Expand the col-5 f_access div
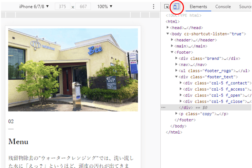Screen dimensions: 252x168 [181, 89]
